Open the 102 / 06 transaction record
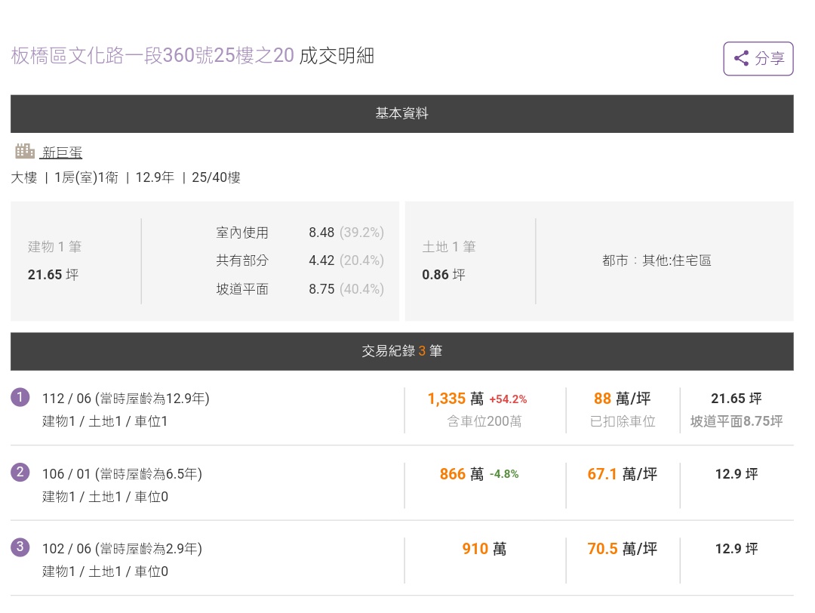 pyautogui.click(x=121, y=549)
